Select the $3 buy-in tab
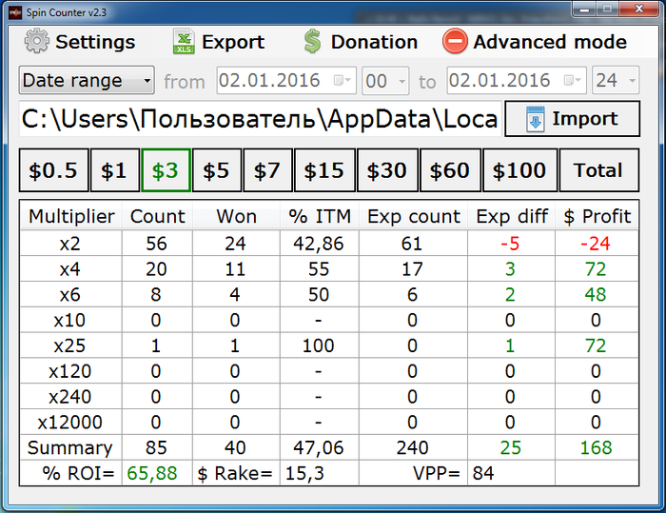666x513 pixels. (166, 170)
